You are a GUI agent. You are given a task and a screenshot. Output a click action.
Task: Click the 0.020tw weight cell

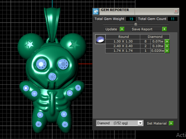pos(158,51)
